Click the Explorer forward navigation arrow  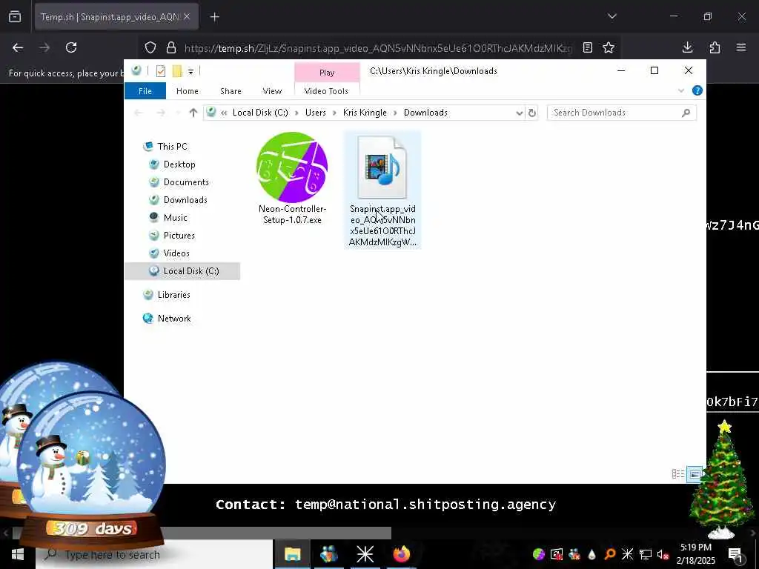[161, 113]
